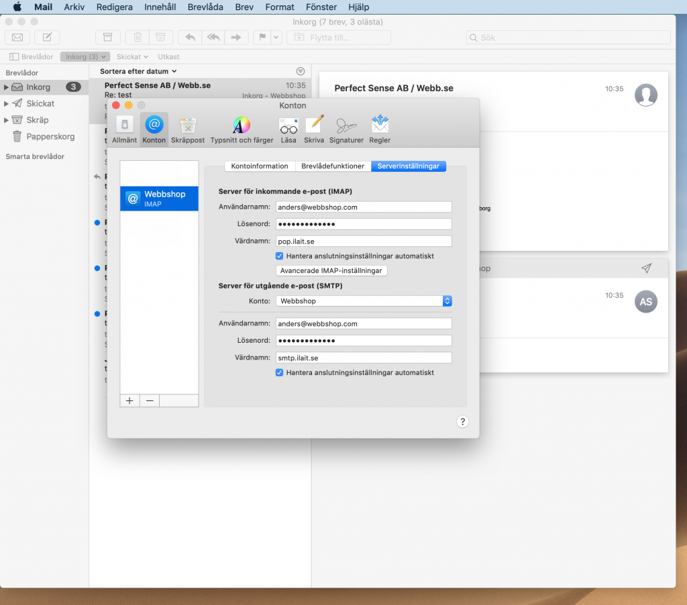Viewport: 687px width, 605px height.
Task: Click the Perfect Sense sender avatar
Action: (646, 95)
